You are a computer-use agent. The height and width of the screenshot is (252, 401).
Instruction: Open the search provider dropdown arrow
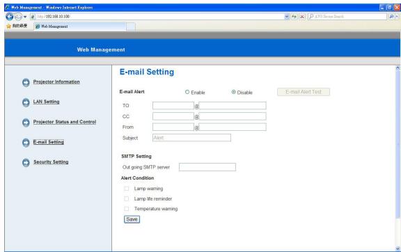[x=397, y=17]
